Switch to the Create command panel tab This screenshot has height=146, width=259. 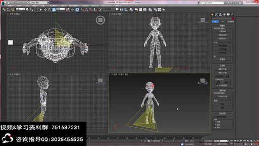[212, 15]
